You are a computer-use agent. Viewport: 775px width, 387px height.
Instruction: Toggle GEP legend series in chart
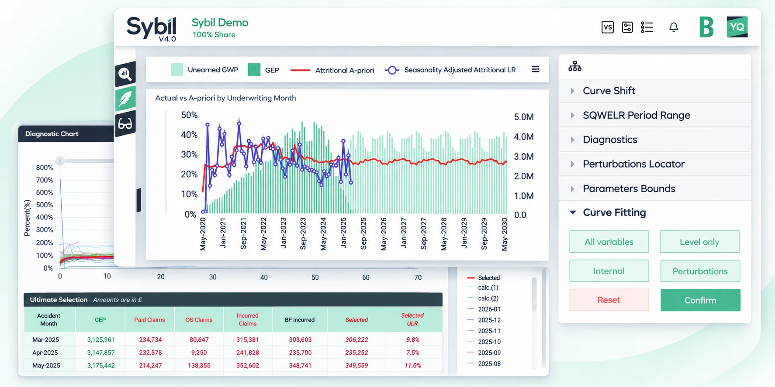pos(263,70)
